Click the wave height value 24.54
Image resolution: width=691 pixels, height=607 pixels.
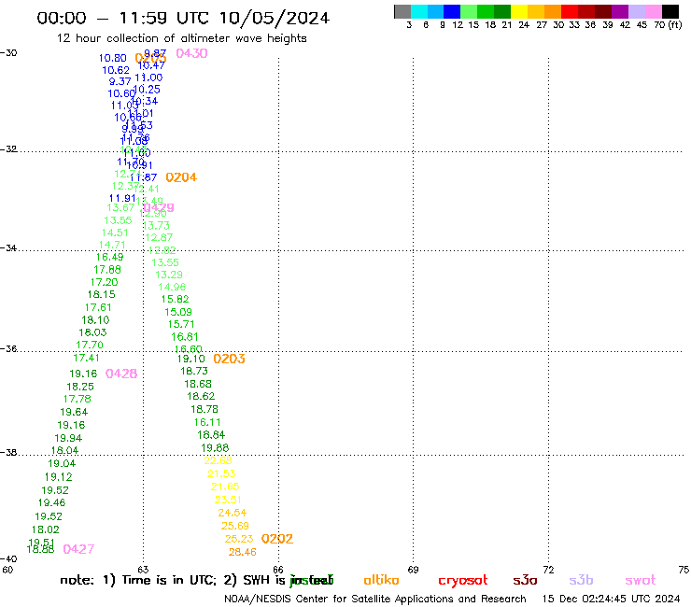[233, 513]
